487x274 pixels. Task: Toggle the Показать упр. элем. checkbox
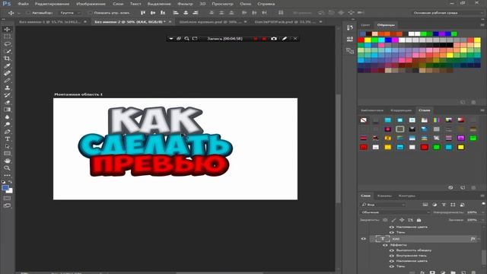pos(90,13)
